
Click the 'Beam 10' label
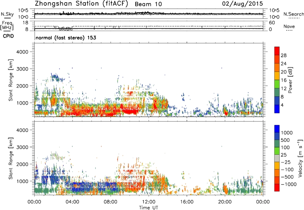(148, 4)
